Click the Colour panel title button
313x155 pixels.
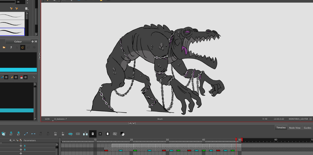(x=18, y=42)
